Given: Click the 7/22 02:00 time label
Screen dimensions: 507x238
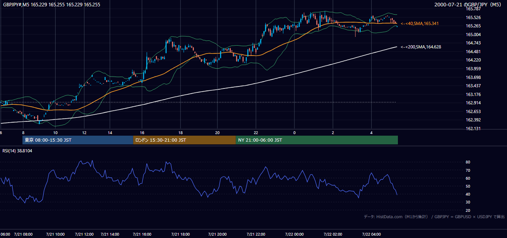Looking at the screenshot, I should click(333, 234).
